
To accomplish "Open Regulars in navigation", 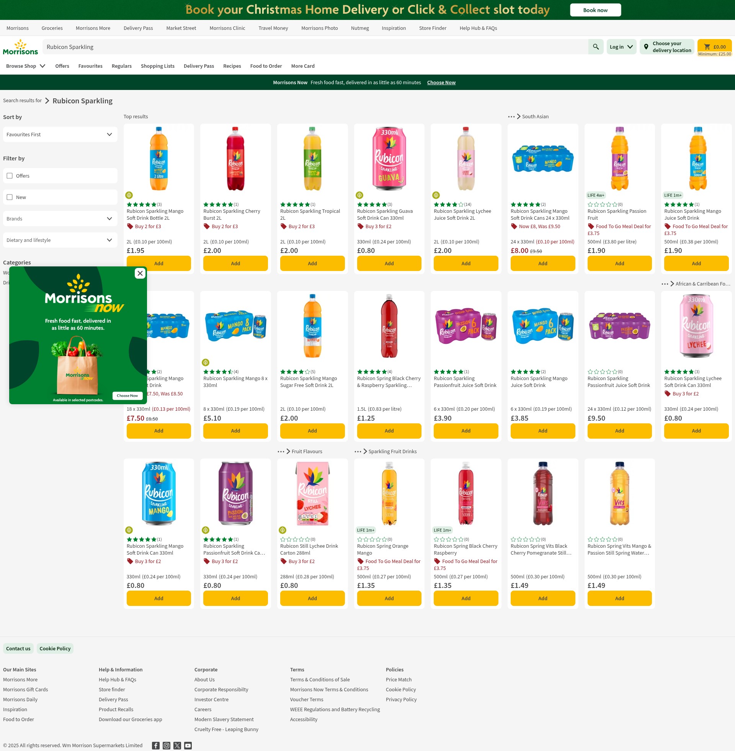I will tap(122, 66).
